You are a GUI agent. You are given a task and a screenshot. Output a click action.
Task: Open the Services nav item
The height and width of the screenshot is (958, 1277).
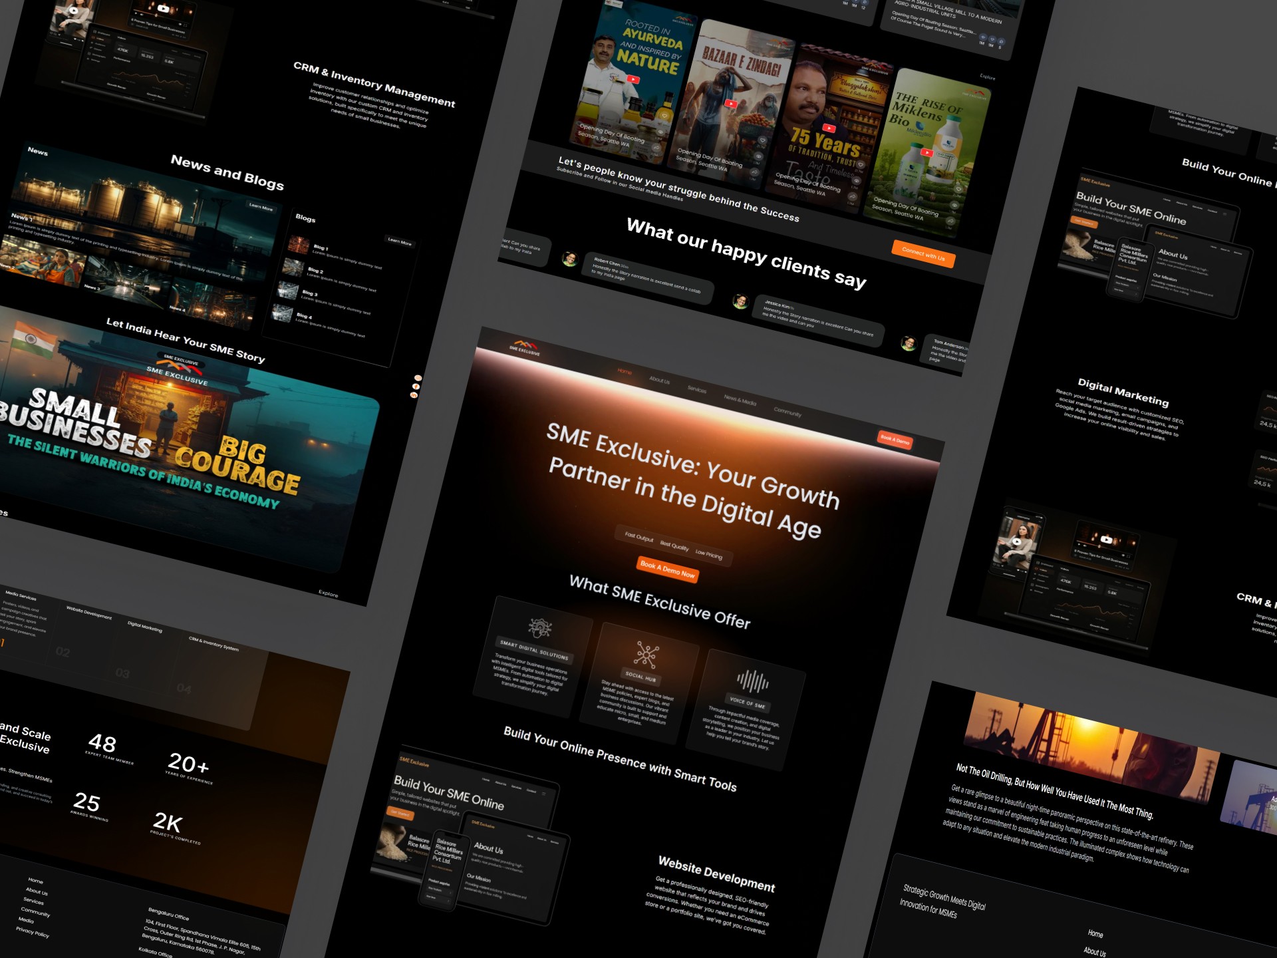[x=696, y=389]
